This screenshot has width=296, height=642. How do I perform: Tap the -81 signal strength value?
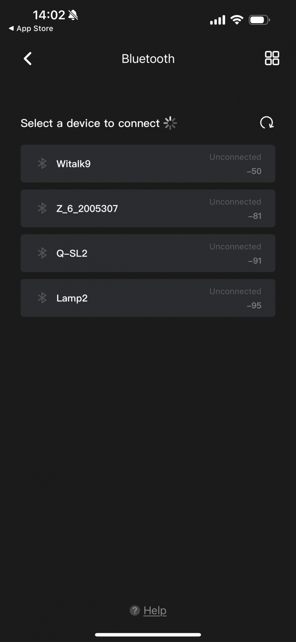[254, 216]
